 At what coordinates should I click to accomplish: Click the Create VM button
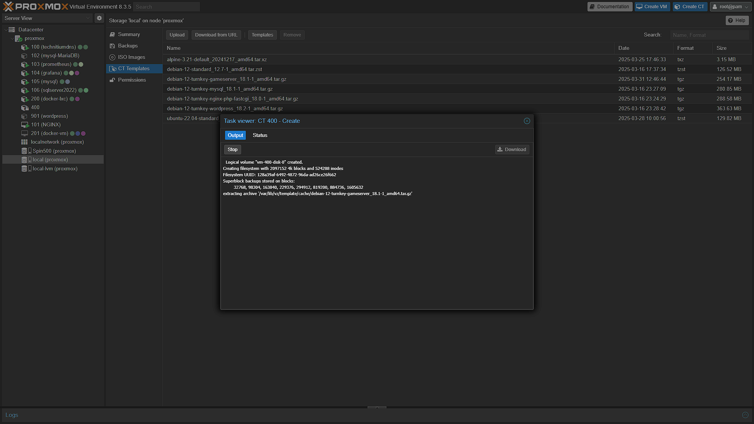point(652,7)
